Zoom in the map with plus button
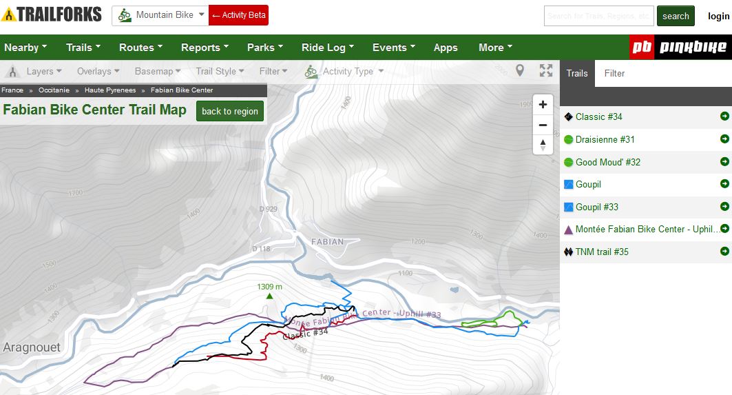Image resolution: width=732 pixels, height=395 pixels. [x=543, y=105]
